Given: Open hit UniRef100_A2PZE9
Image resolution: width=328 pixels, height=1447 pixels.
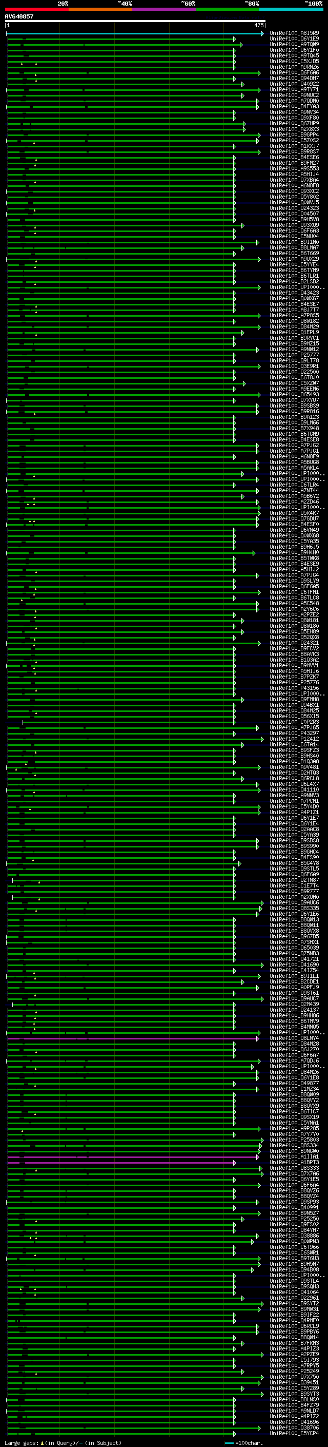Looking at the screenshot, I should tap(294, 1354).
